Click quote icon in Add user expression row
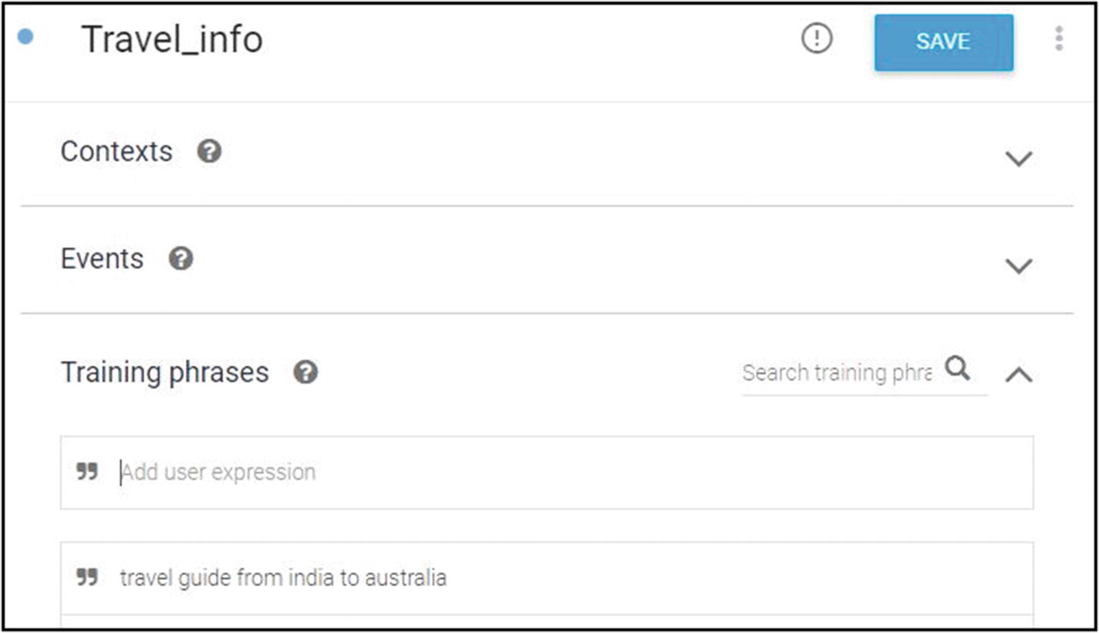This screenshot has width=1099, height=633. pyautogui.click(x=87, y=471)
